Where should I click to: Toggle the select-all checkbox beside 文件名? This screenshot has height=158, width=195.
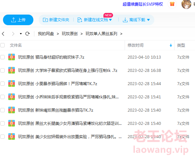(x=3, y=45)
